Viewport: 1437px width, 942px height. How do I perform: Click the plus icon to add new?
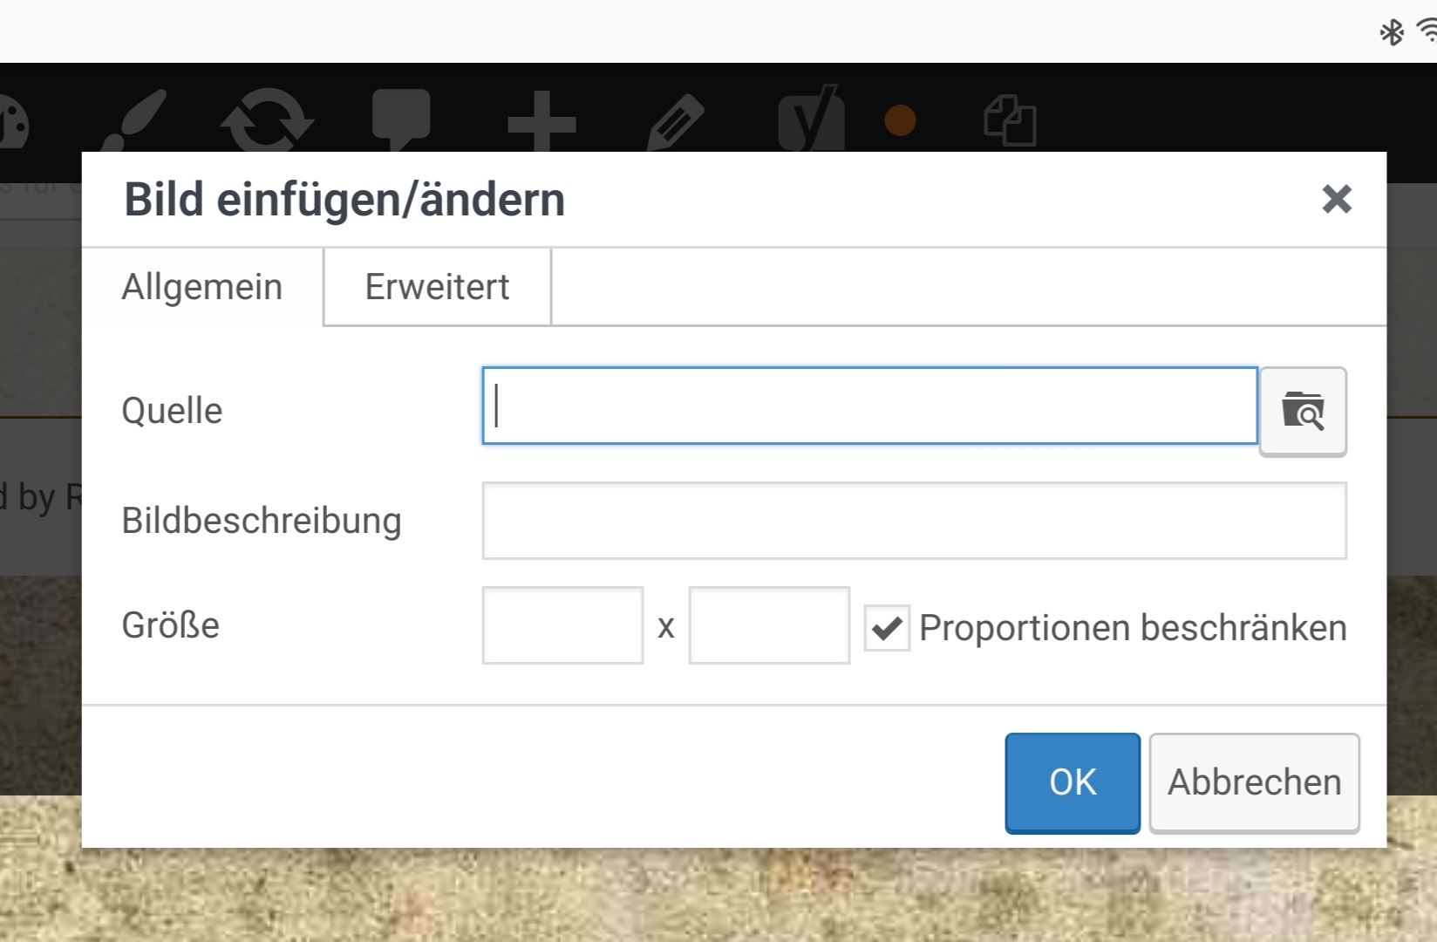pos(541,122)
